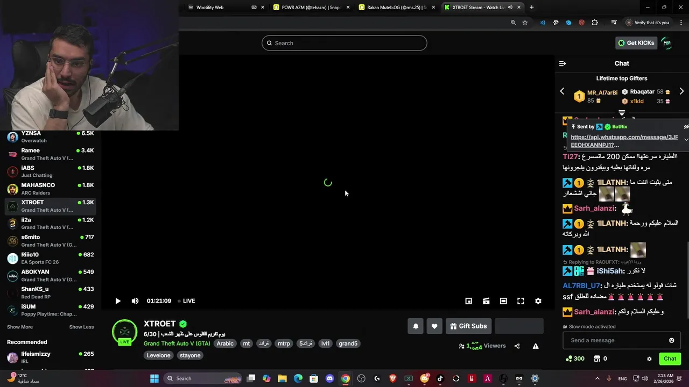This screenshot has height=387, width=689.
Task: Switch the player to theater mode
Action: click(x=503, y=301)
